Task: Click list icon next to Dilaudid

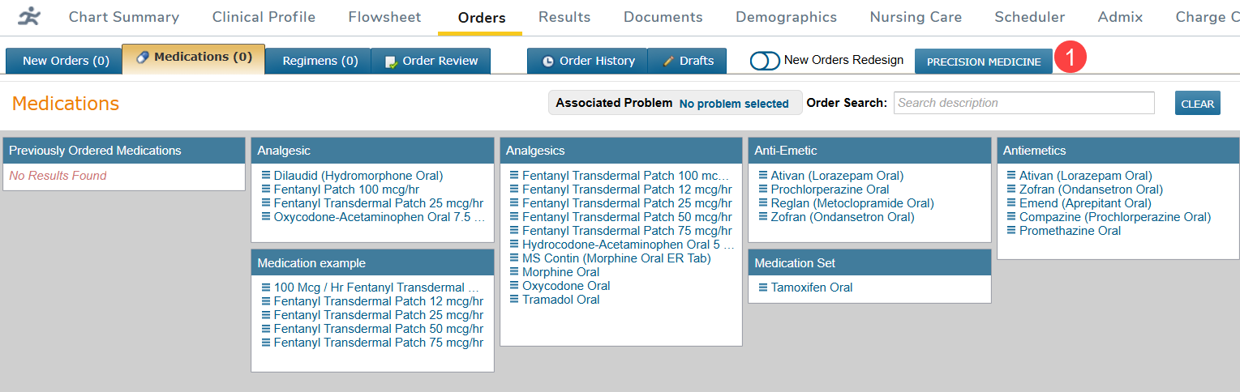Action: tap(266, 176)
